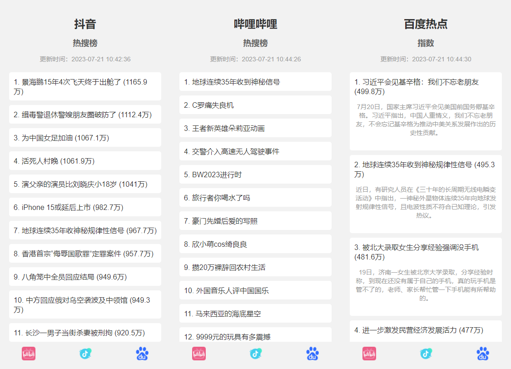
Task: Open Baidu item 进一步激发民营经济发展活力
Action: coord(426,331)
